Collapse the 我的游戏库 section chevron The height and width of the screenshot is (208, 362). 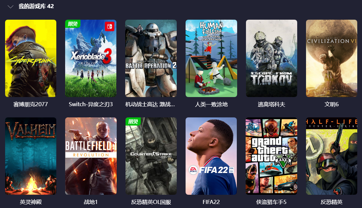tap(11, 7)
